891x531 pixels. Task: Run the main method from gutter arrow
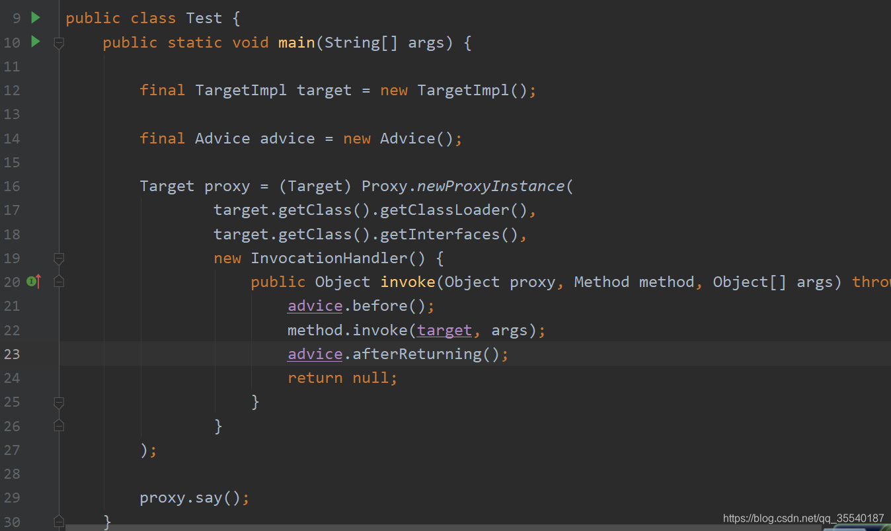tap(36, 42)
